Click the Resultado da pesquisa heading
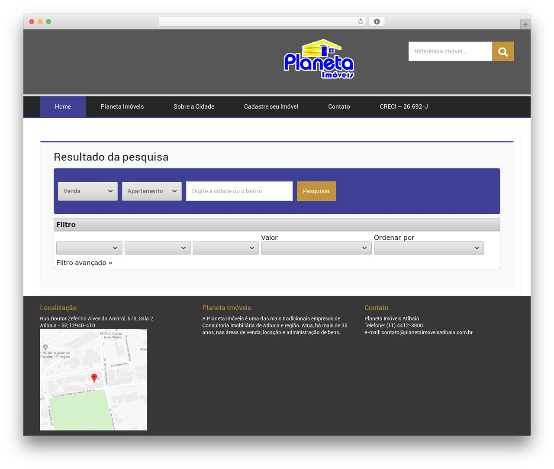Image resolution: width=554 pixels, height=469 pixels. pyautogui.click(x=111, y=157)
